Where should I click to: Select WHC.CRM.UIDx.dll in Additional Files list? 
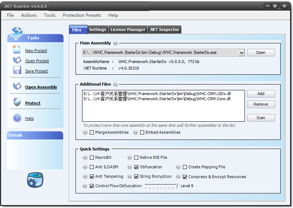coord(157,94)
